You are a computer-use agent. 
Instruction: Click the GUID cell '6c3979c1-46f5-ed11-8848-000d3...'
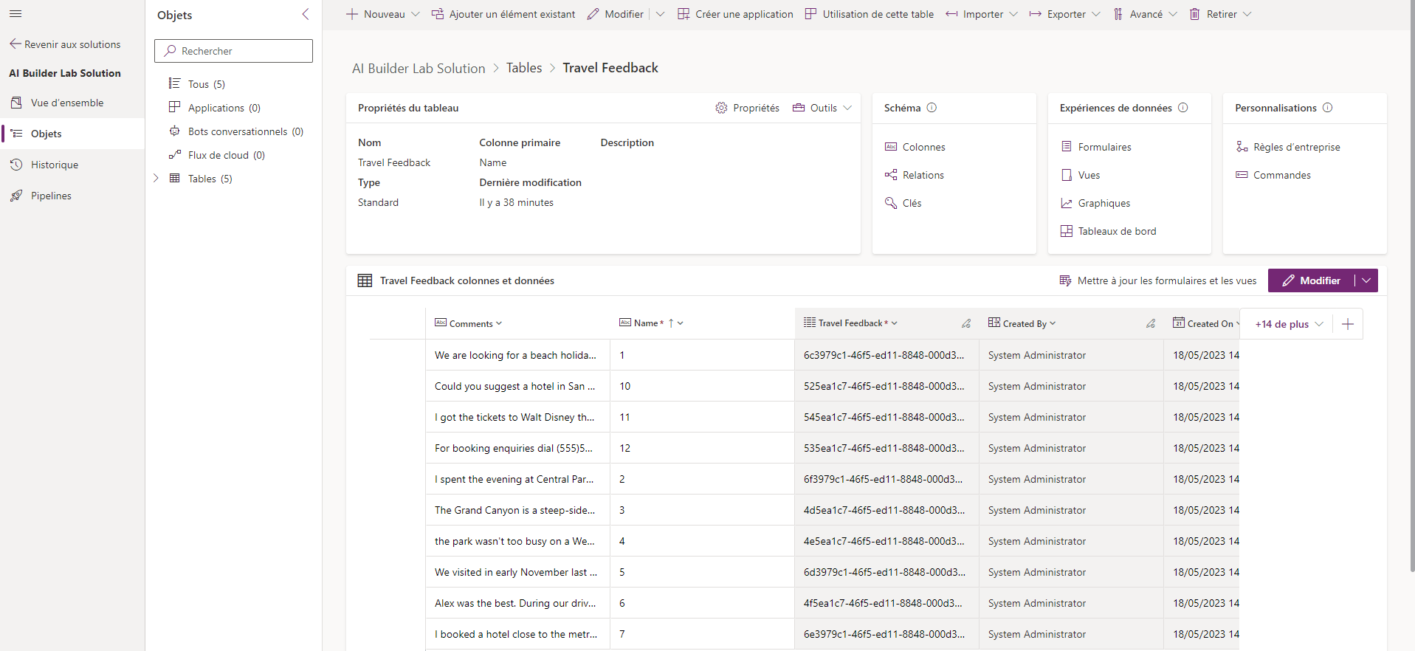click(887, 355)
